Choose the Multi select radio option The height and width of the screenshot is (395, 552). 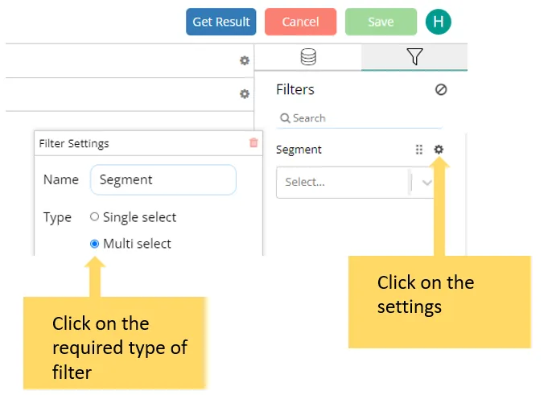[x=95, y=244]
